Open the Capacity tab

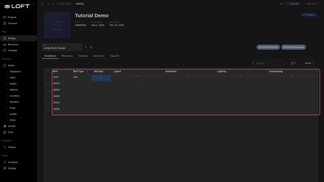[114, 56]
